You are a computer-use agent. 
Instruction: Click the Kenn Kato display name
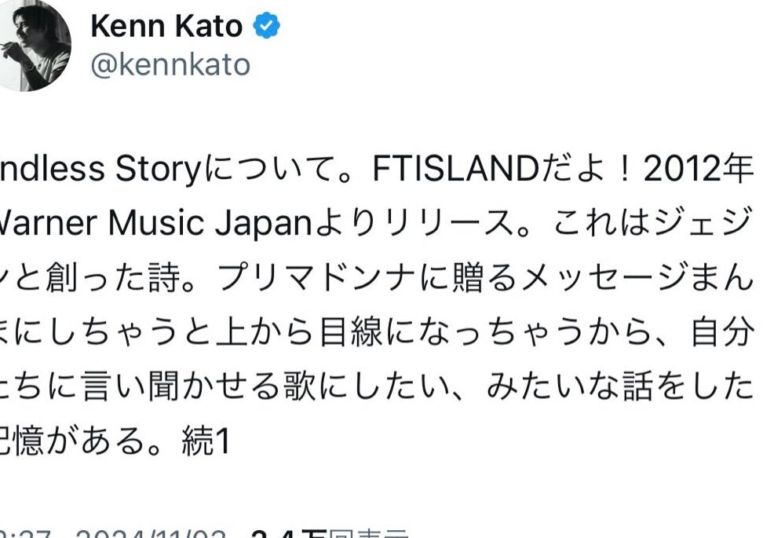point(166,27)
